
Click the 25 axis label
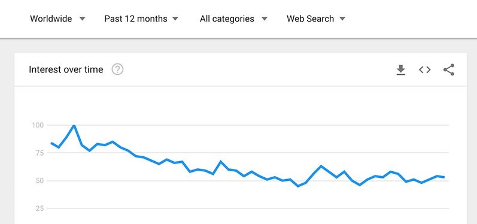[x=40, y=209]
